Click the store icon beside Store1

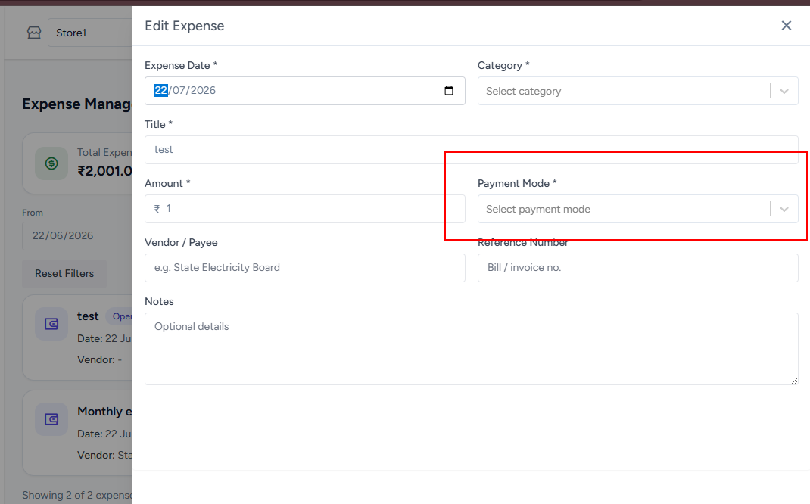34,33
